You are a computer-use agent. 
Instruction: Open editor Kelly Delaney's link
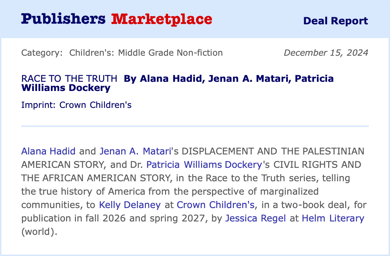click(x=130, y=205)
